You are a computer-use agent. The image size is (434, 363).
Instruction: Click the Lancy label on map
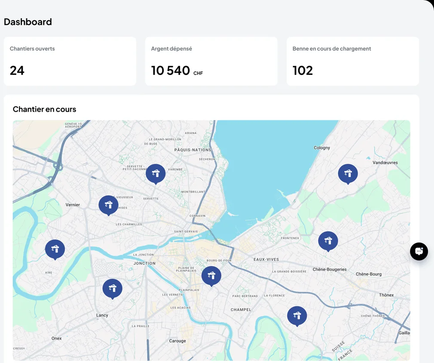point(102,315)
